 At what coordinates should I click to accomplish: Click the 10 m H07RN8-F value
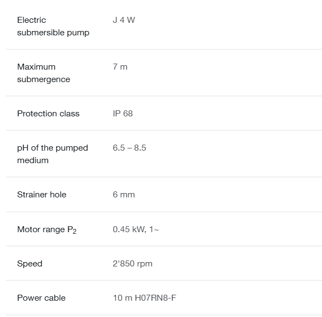pos(144,298)
